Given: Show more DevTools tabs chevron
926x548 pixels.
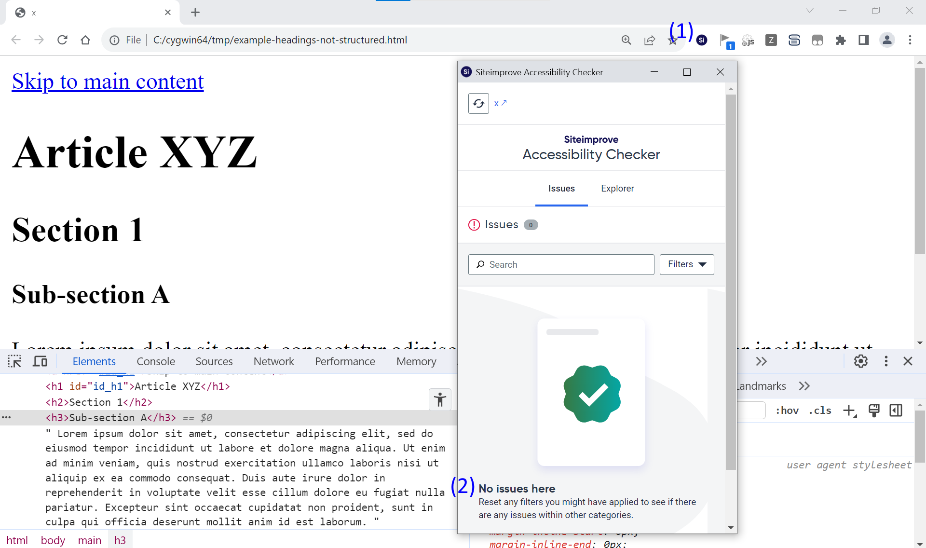Looking at the screenshot, I should coord(762,361).
